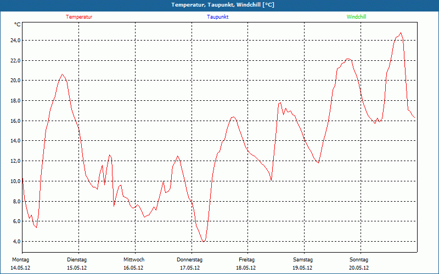Click the date 14.05.12
439x274 pixels.
coord(20,268)
